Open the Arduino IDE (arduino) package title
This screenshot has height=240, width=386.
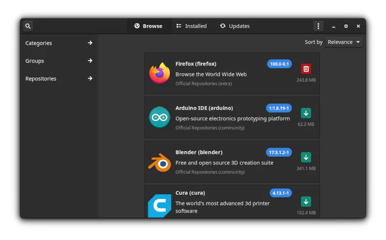(x=204, y=108)
